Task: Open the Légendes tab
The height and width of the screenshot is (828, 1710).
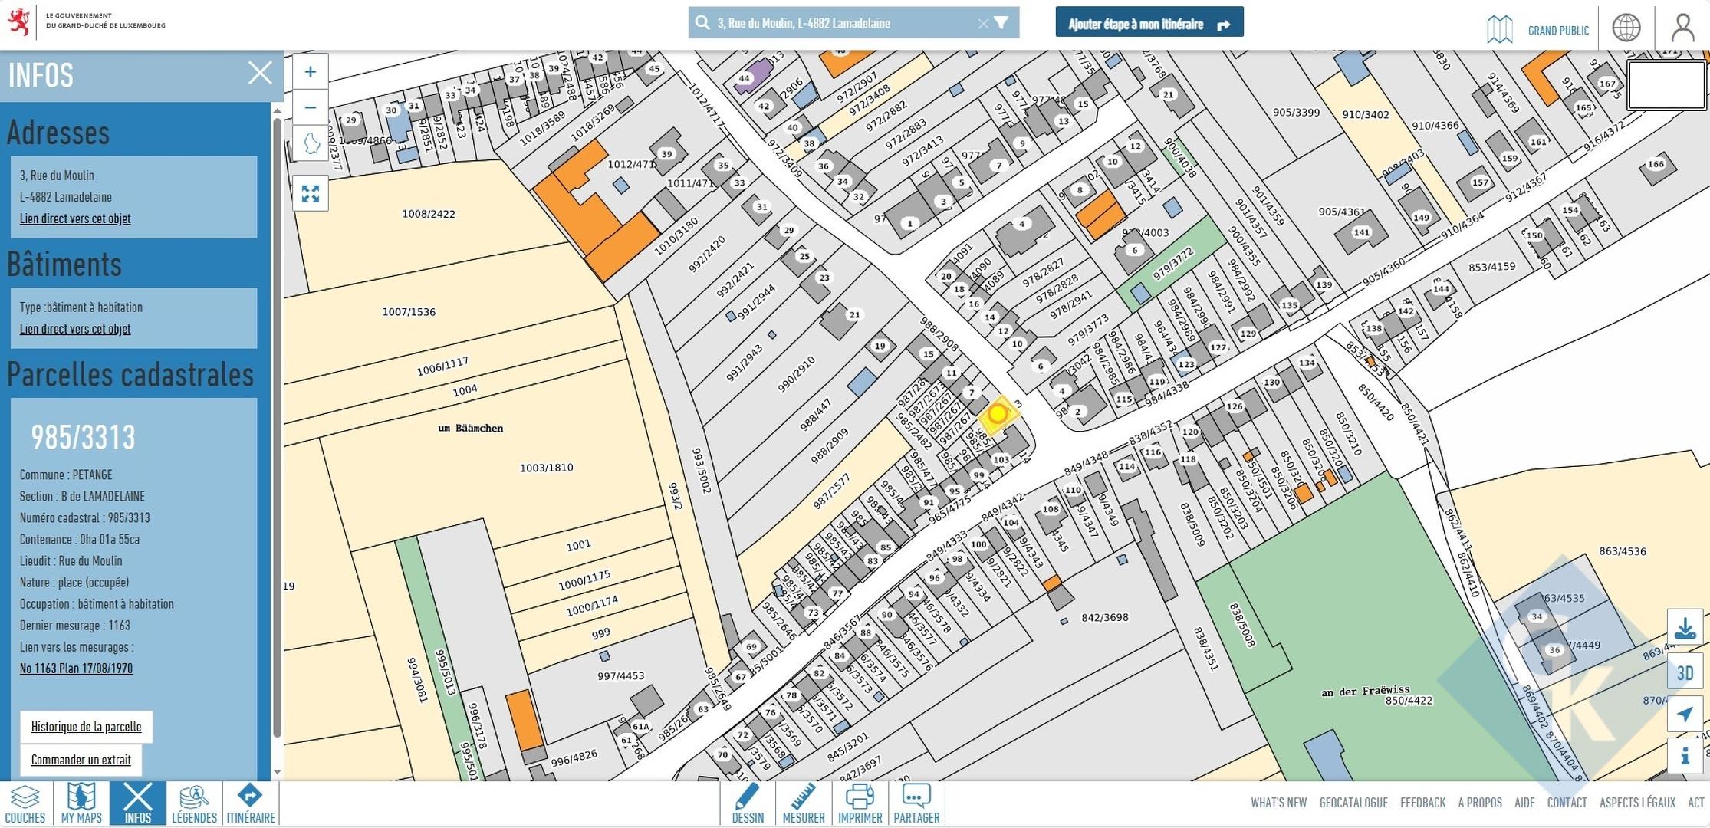Action: tap(194, 803)
